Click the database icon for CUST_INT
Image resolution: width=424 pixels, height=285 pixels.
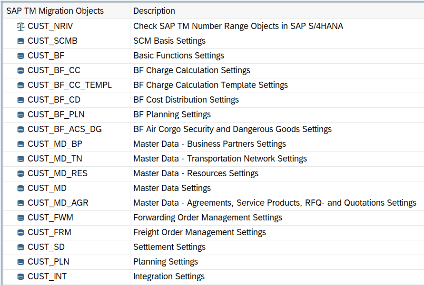pyautogui.click(x=20, y=276)
